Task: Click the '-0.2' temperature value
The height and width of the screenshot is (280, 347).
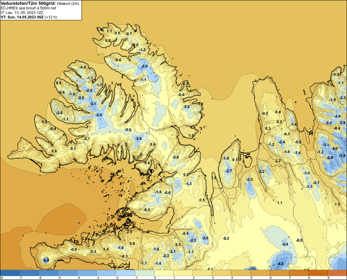Action: (226, 239)
